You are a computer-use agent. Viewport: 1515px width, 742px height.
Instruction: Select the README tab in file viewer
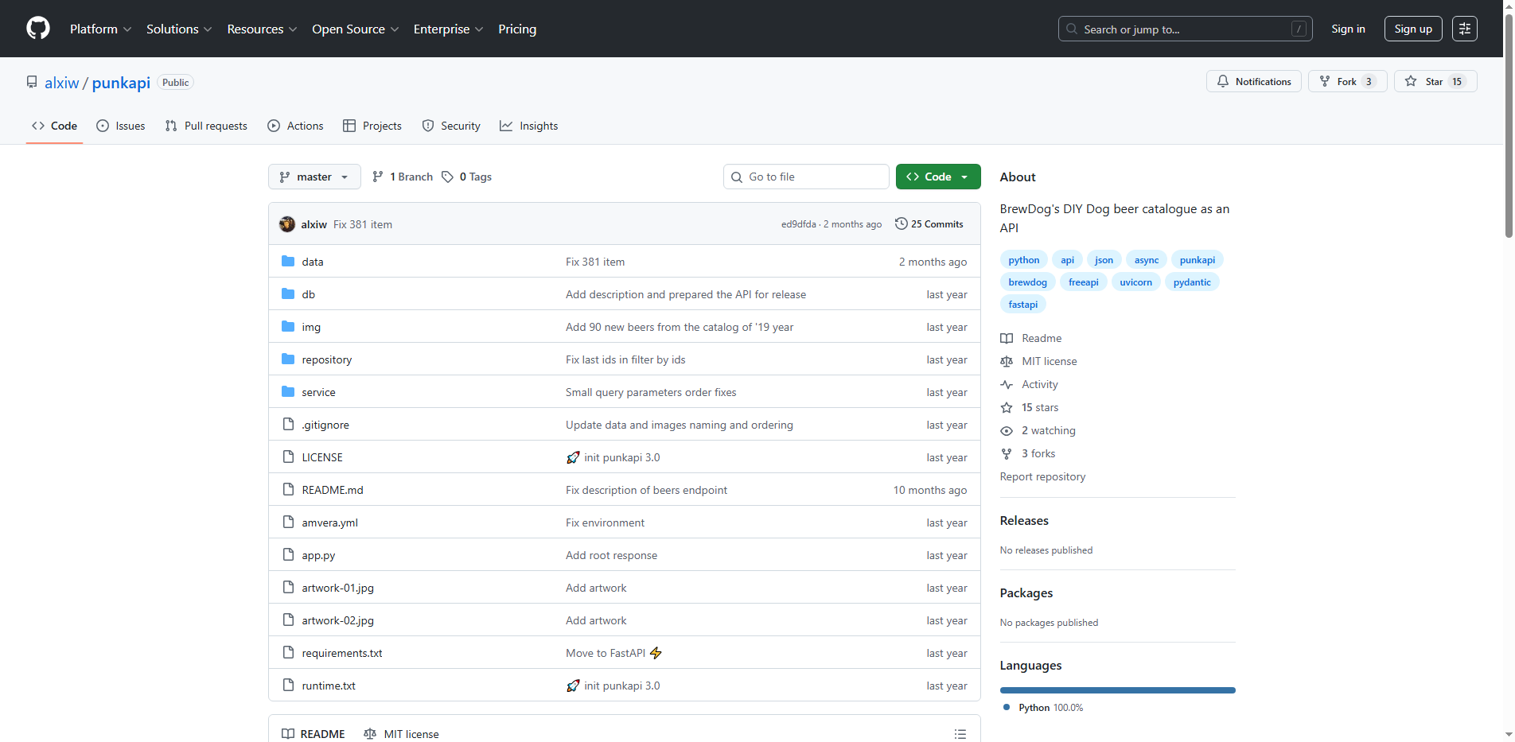coord(314,734)
